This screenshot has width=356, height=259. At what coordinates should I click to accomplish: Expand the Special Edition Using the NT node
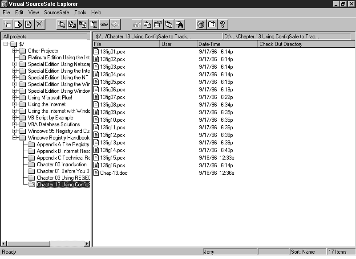click(15, 78)
